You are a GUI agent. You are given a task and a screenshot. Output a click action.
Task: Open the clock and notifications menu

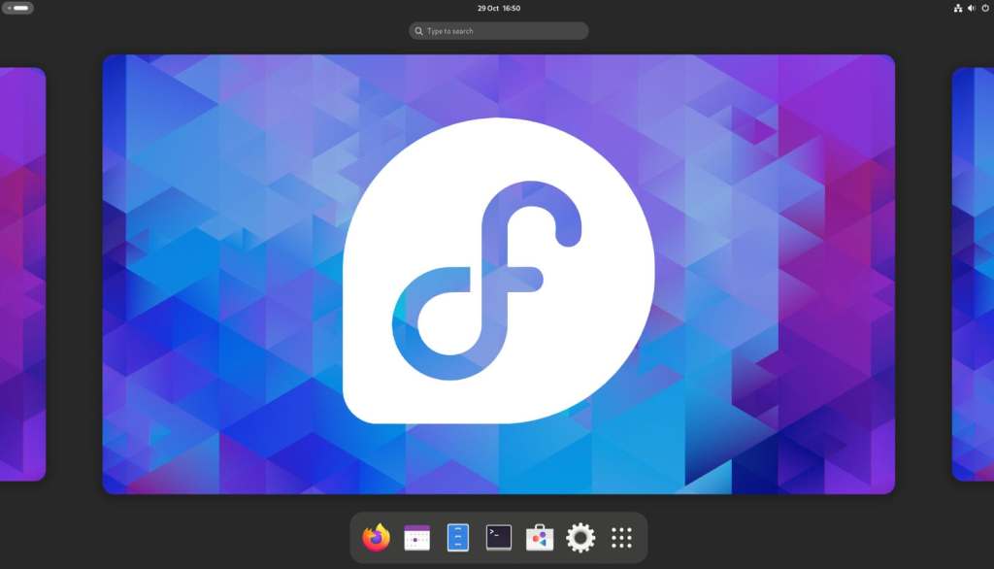click(x=497, y=8)
